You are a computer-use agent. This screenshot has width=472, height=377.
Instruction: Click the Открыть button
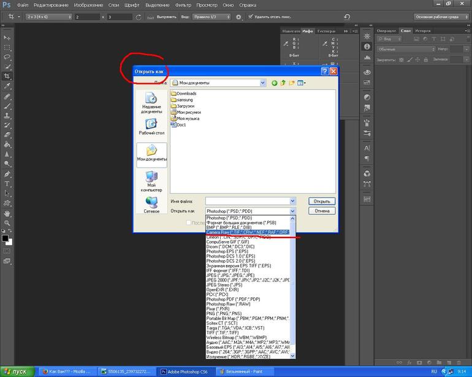pyautogui.click(x=322, y=201)
